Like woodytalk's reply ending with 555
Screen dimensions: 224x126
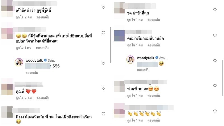tap(103, 63)
